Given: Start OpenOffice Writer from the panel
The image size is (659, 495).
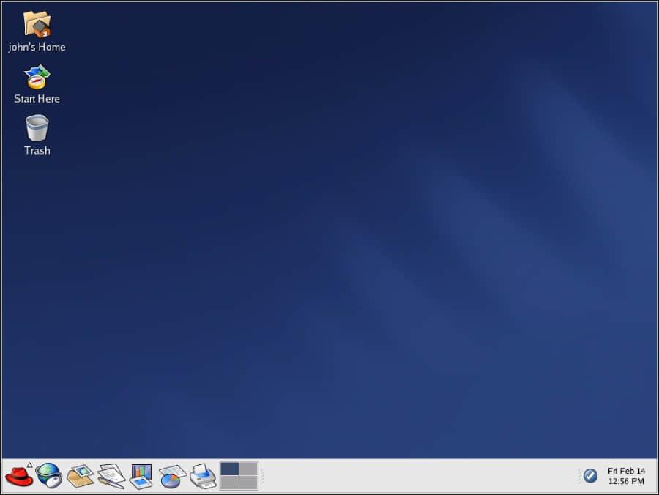Looking at the screenshot, I should (111, 477).
